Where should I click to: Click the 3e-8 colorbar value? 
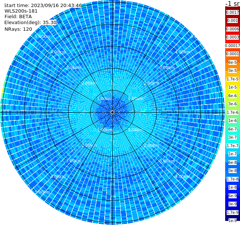pyautogui.click(x=233, y=171)
